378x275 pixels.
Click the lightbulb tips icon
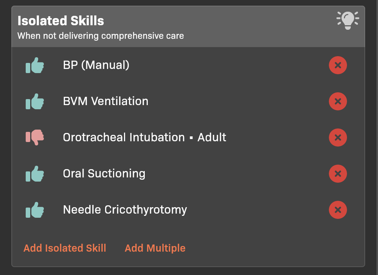point(347,20)
